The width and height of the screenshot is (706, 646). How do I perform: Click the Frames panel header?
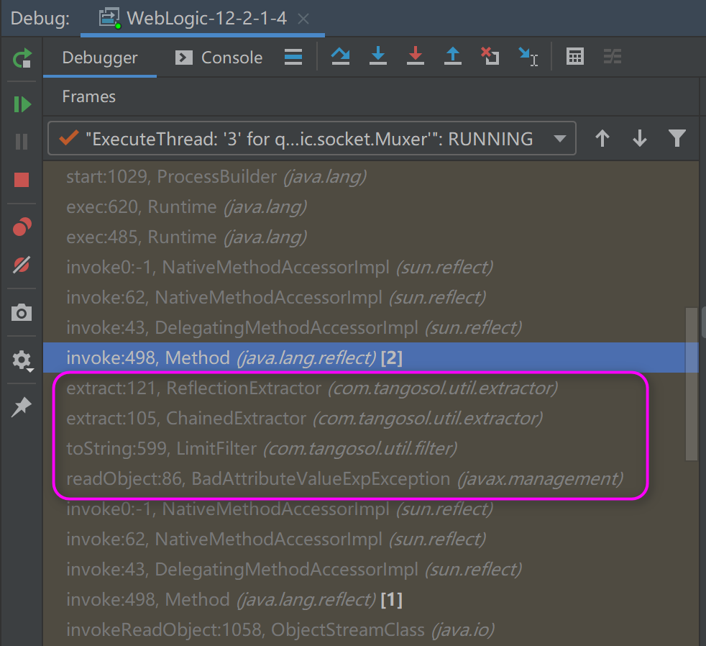(88, 96)
